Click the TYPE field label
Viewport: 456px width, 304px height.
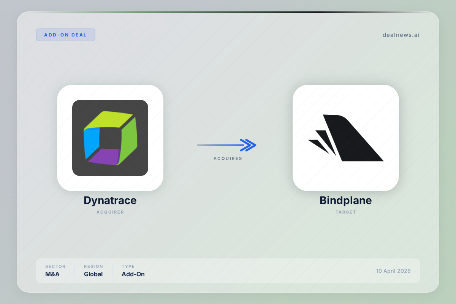(128, 266)
